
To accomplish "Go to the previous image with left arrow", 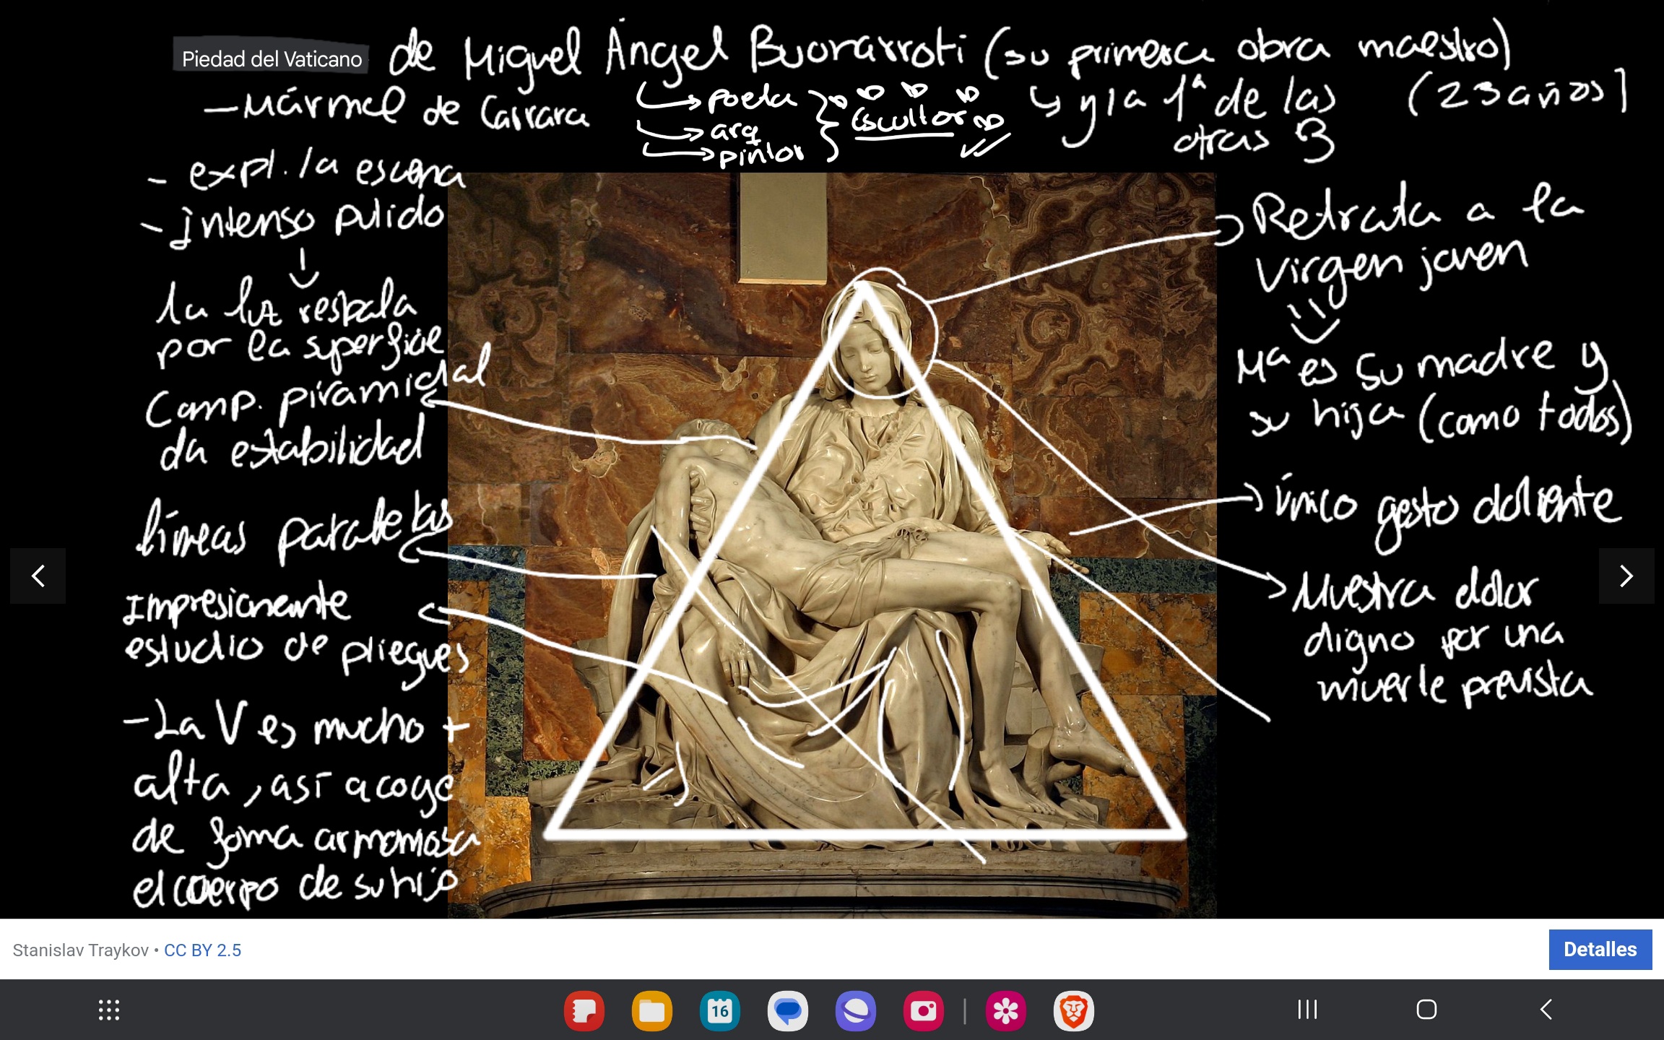I will [x=38, y=576].
